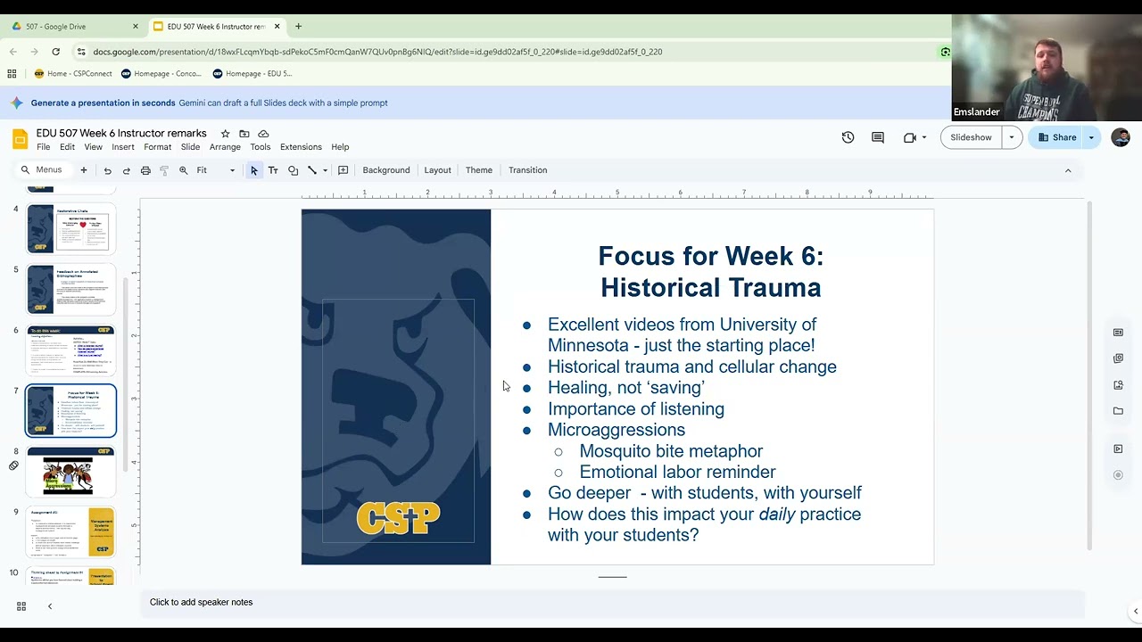The height and width of the screenshot is (642, 1142).
Task: Click the Print icon
Action: (x=145, y=170)
